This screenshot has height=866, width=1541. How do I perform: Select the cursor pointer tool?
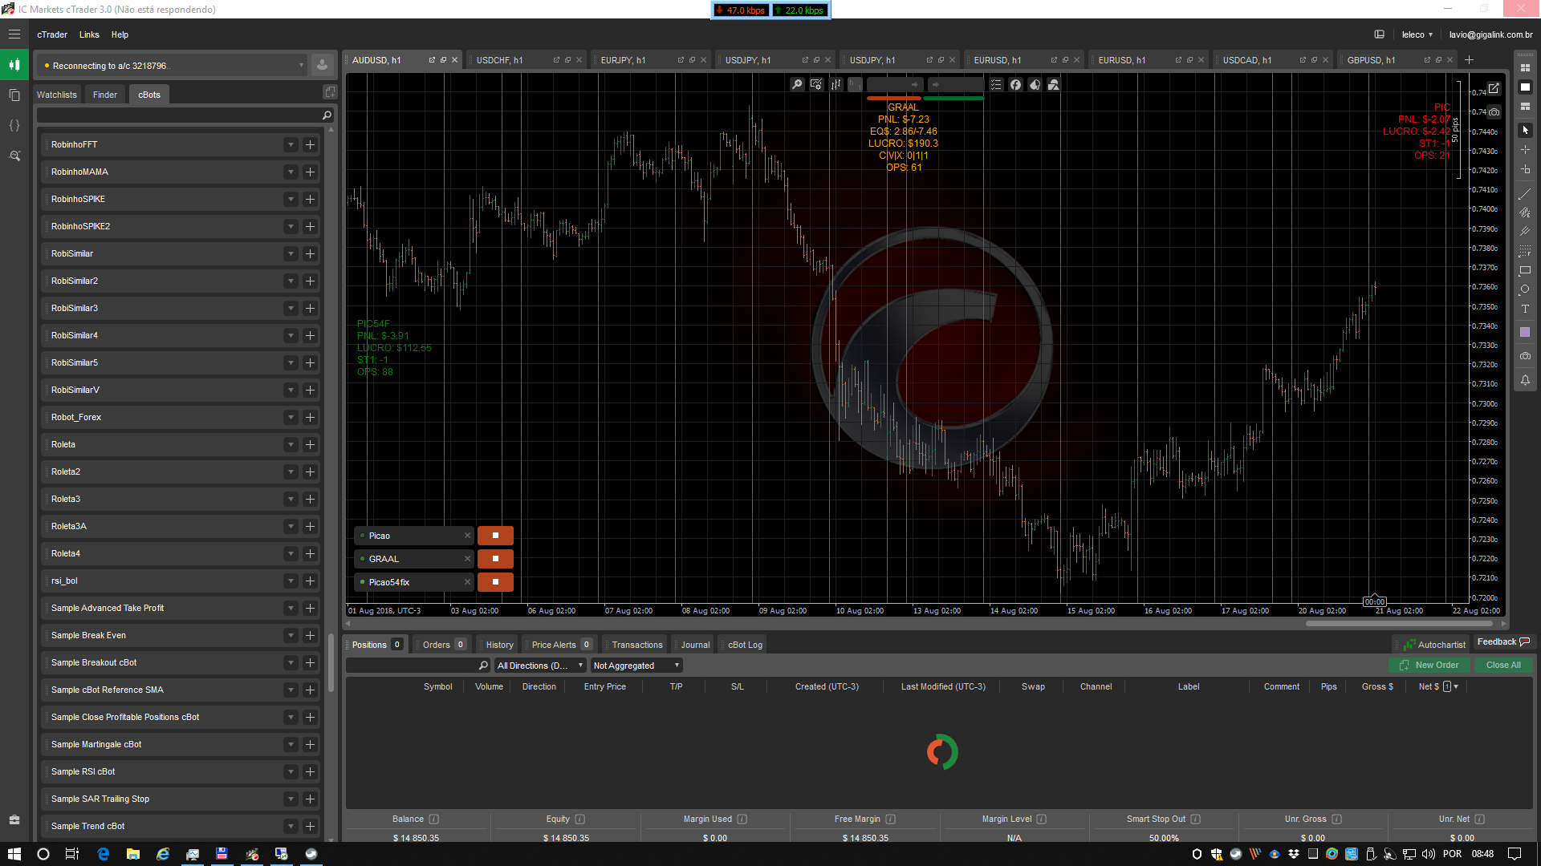(1525, 130)
